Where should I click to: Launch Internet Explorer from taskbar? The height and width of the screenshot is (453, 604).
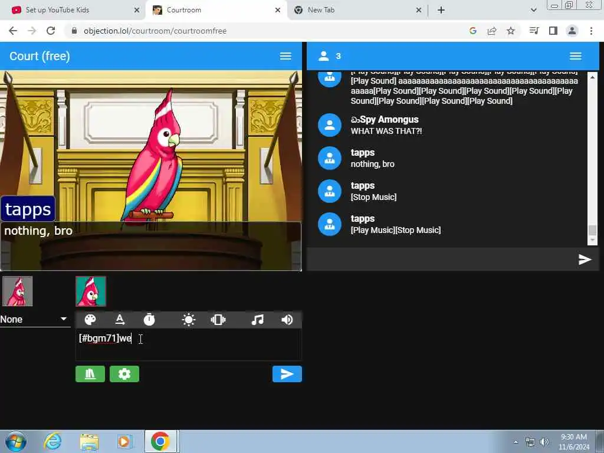pyautogui.click(x=52, y=441)
